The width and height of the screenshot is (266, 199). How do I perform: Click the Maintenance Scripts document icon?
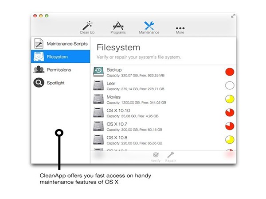(x=39, y=43)
